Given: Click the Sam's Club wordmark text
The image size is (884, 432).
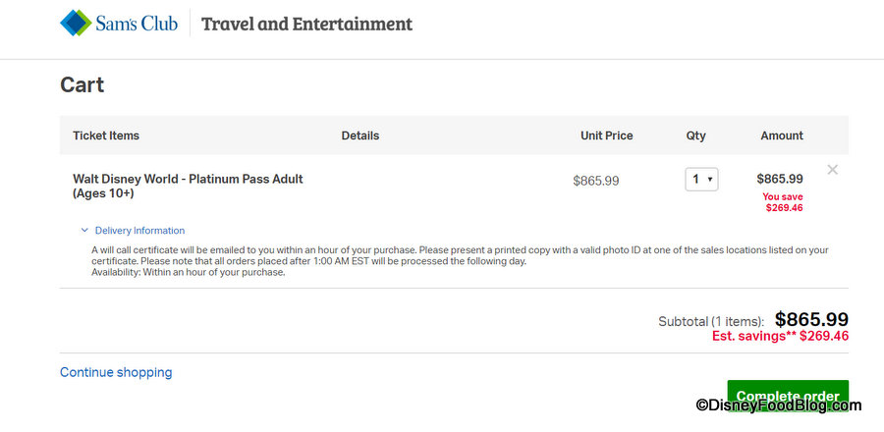Looking at the screenshot, I should tap(137, 24).
